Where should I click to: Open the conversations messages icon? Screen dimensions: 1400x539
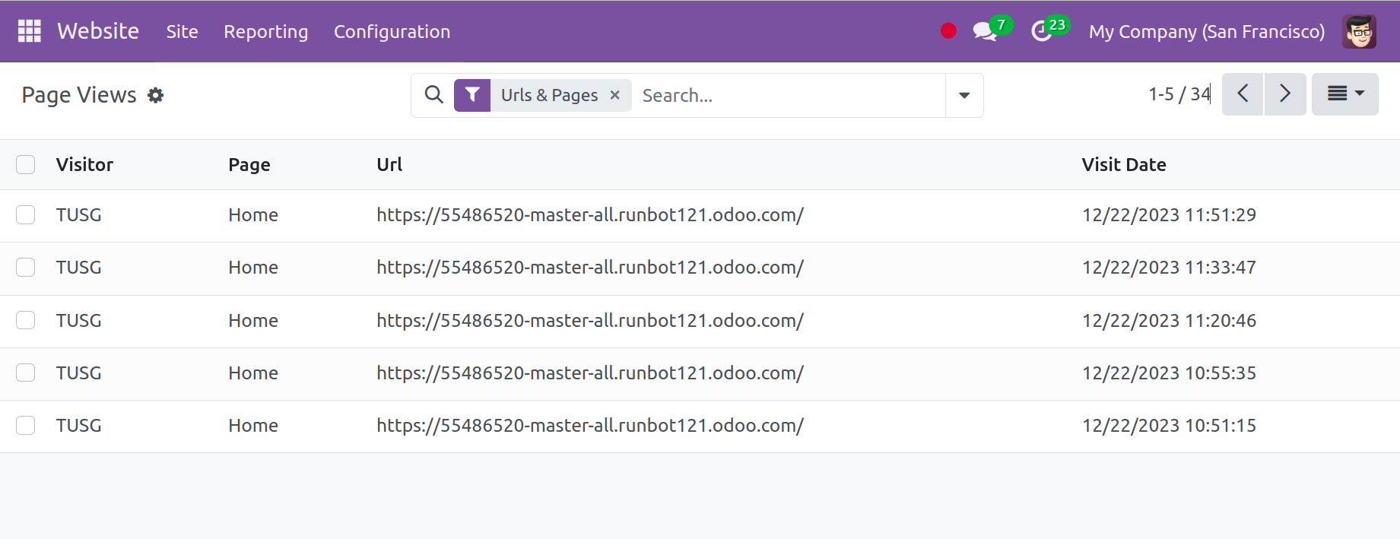pos(985,31)
